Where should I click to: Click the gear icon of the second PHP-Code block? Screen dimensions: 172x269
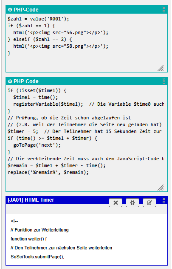pyautogui.click(x=10, y=81)
